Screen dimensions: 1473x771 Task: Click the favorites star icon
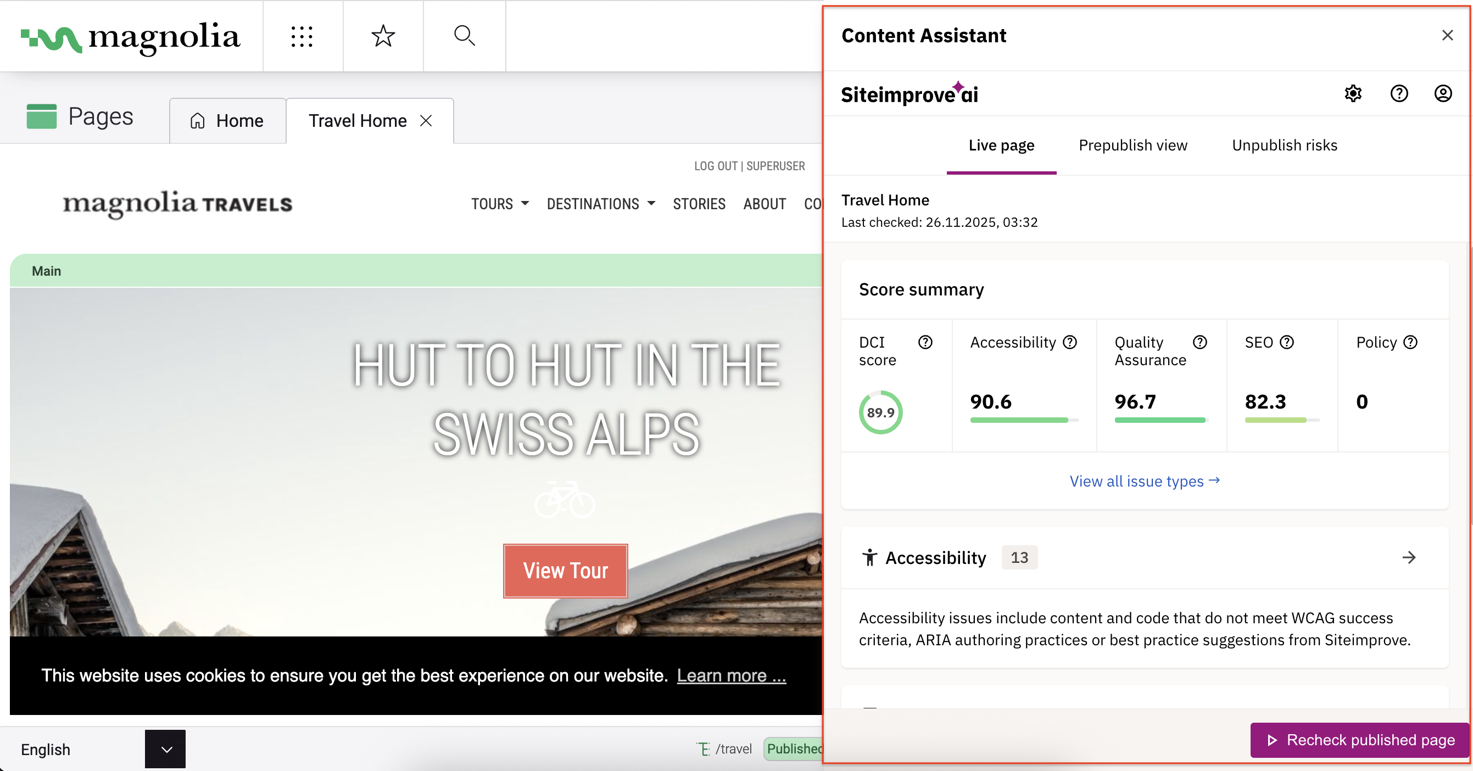pos(383,36)
